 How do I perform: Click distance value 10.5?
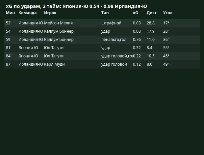(x=151, y=56)
